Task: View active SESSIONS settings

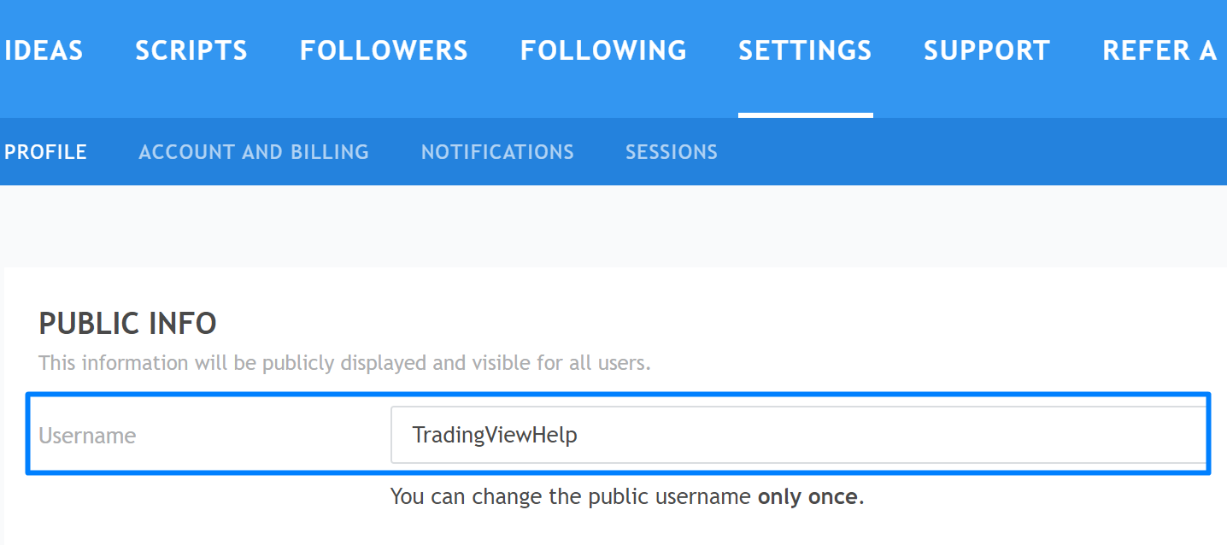Action: click(x=671, y=151)
